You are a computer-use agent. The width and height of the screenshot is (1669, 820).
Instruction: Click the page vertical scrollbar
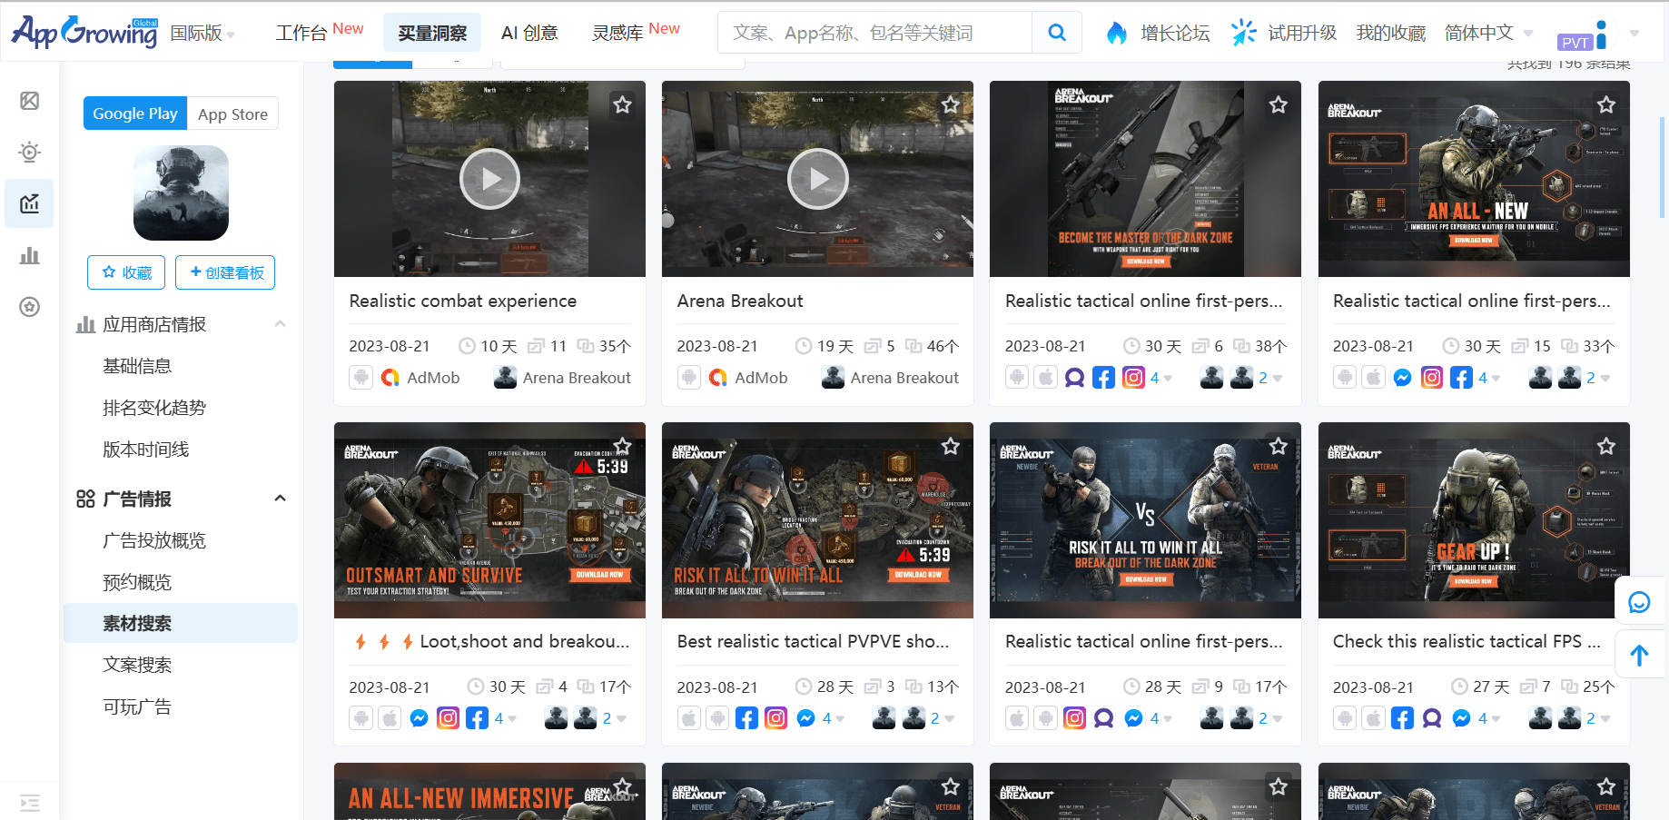pos(1662,168)
